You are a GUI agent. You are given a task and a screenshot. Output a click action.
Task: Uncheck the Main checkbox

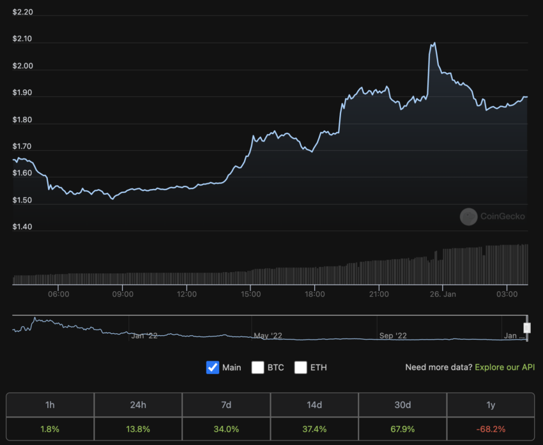(213, 367)
